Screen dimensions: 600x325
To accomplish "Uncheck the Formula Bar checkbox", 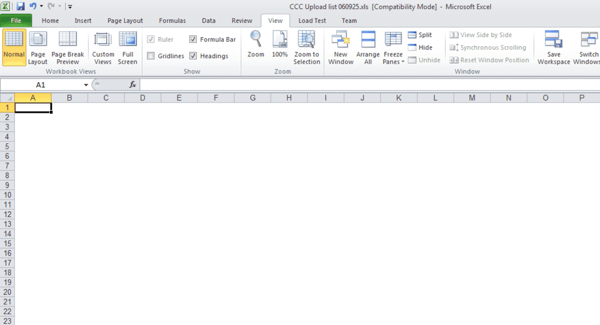I will (x=193, y=40).
